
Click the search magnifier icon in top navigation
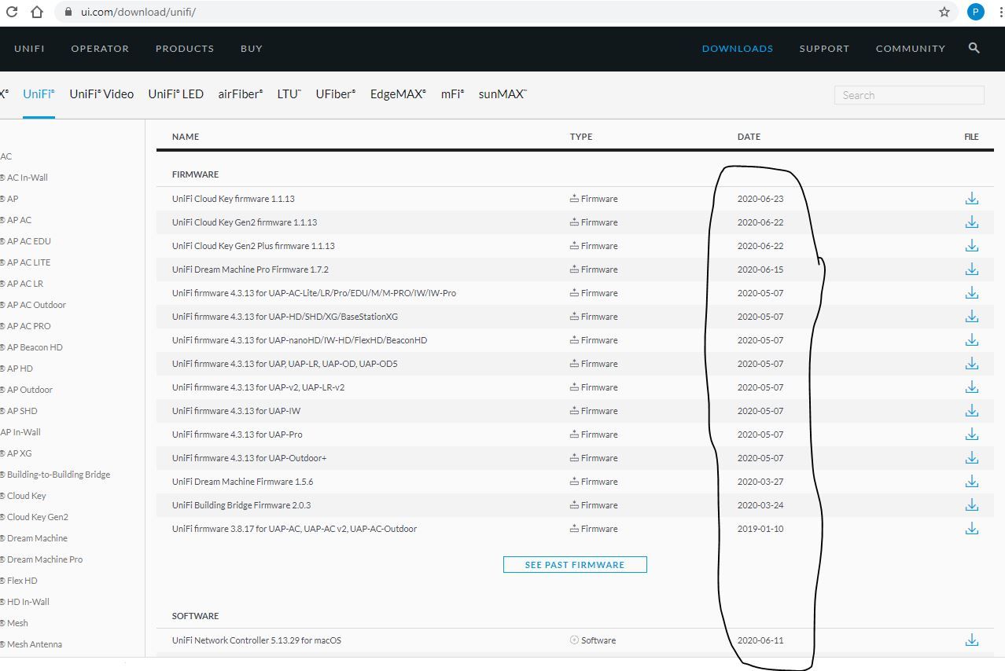pos(974,49)
